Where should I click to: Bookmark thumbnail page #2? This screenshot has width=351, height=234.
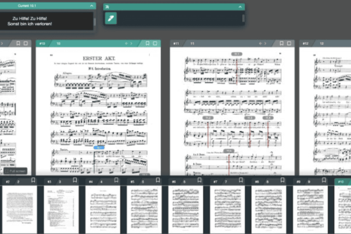[33, 180]
